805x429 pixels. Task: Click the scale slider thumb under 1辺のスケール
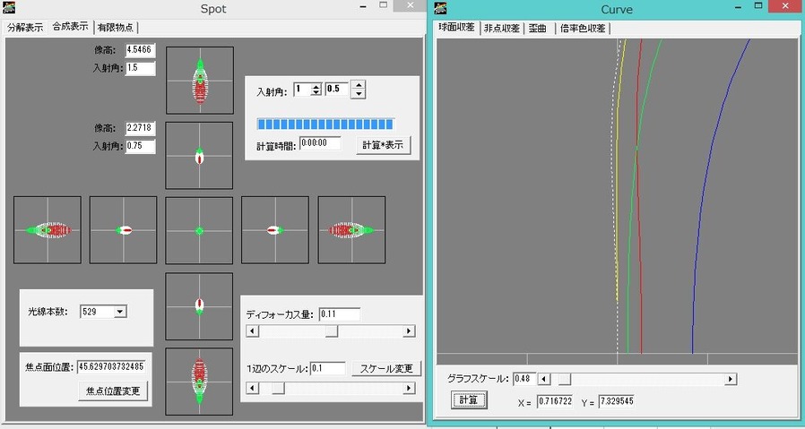pos(278,388)
